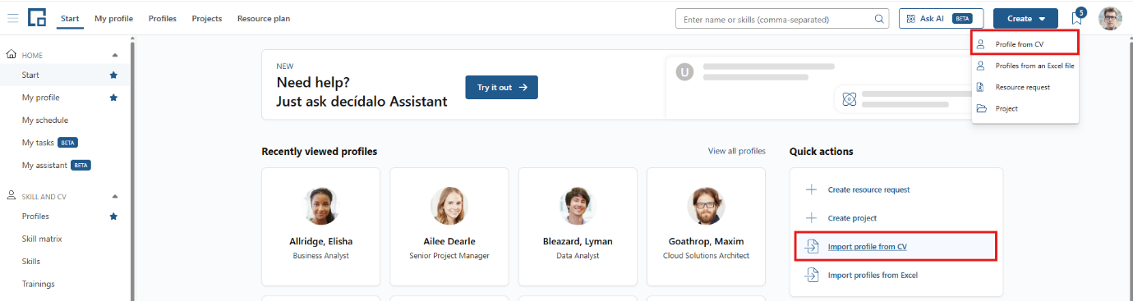Image resolution: width=1133 pixels, height=301 pixels.
Task: Collapse the SKILL AND CV section
Action: (x=115, y=197)
